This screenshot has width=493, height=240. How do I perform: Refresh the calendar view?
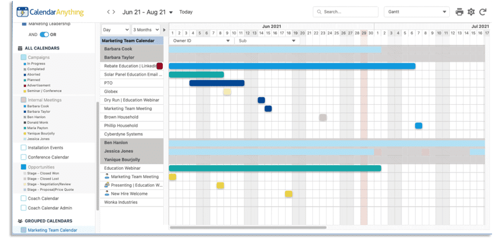482,12
